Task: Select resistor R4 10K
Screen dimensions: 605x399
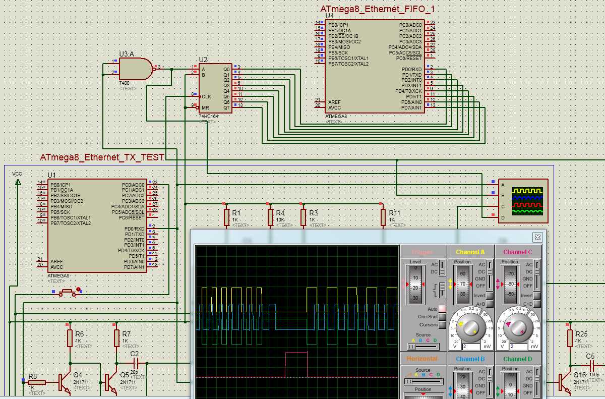Action: tap(270, 217)
